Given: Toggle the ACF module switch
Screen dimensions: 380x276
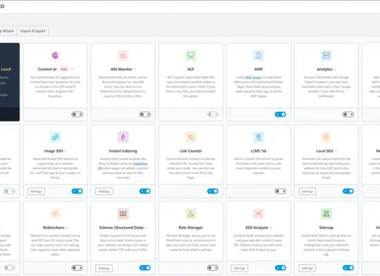Looking at the screenshot, I should click(213, 115).
